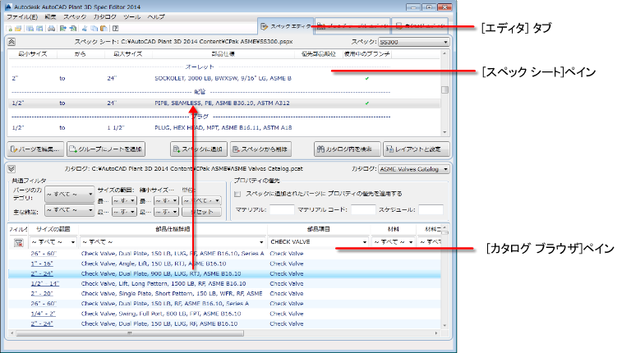Select the PLUG, HEX HEAD, MPT row
The width and height of the screenshot is (631, 353).
[x=224, y=128]
